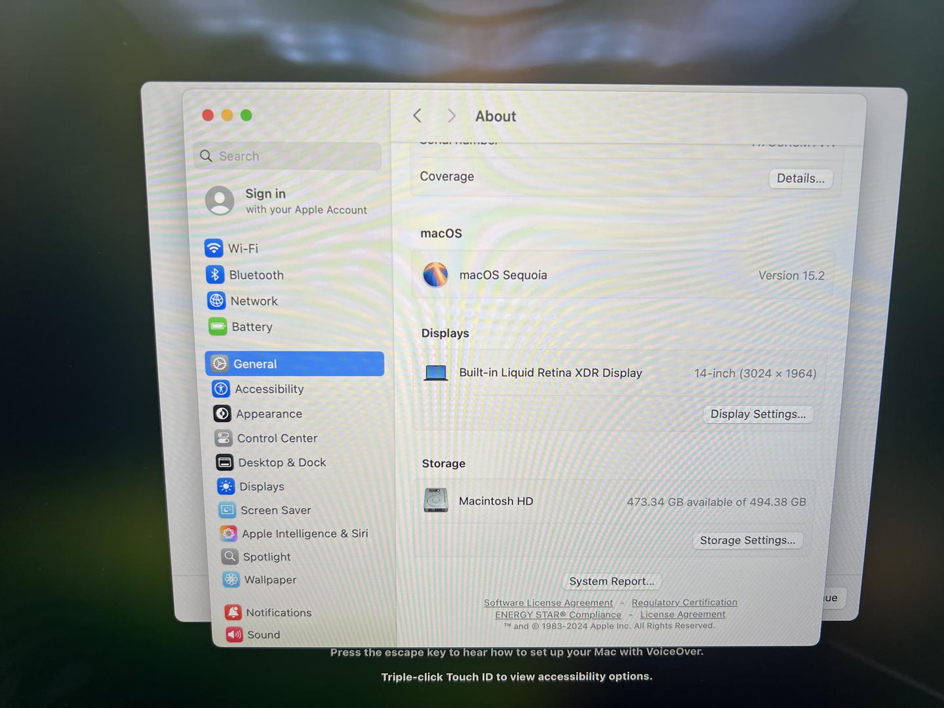Image resolution: width=944 pixels, height=708 pixels.
Task: Click the Coverage label
Action: [447, 176]
